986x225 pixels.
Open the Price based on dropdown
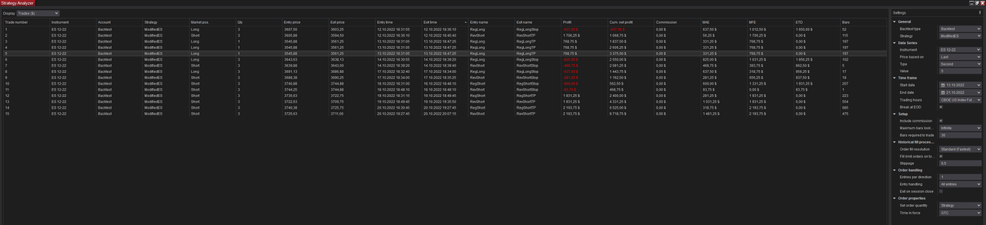960,57
